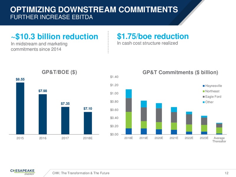236x177 pixels.
Task: Select the 2018E bar labeled $7.10
Action: click(x=88, y=123)
